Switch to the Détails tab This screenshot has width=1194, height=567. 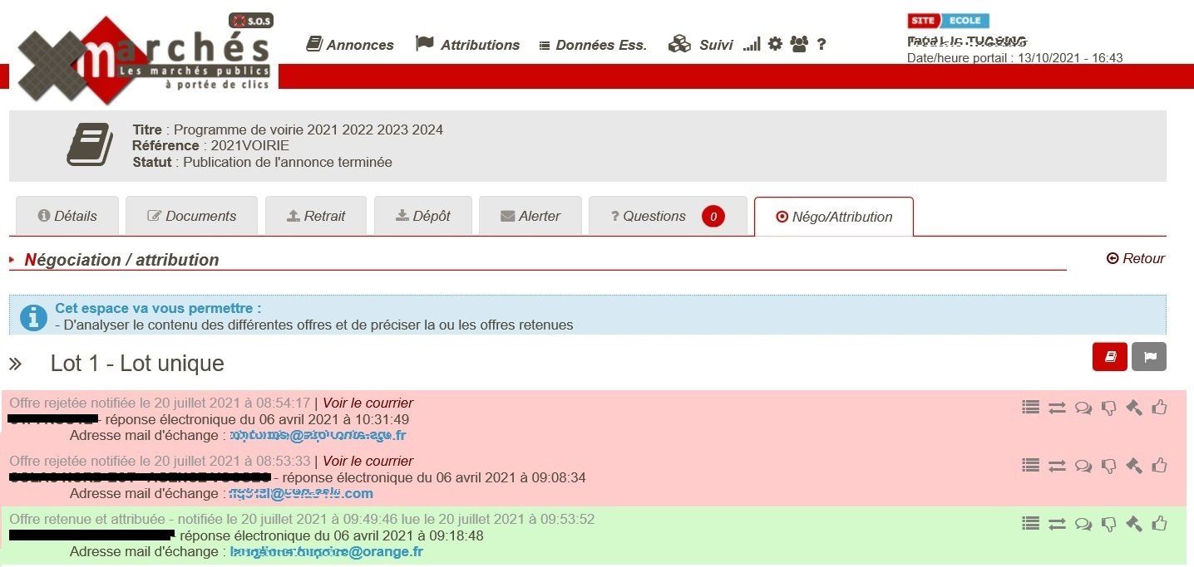(x=67, y=216)
